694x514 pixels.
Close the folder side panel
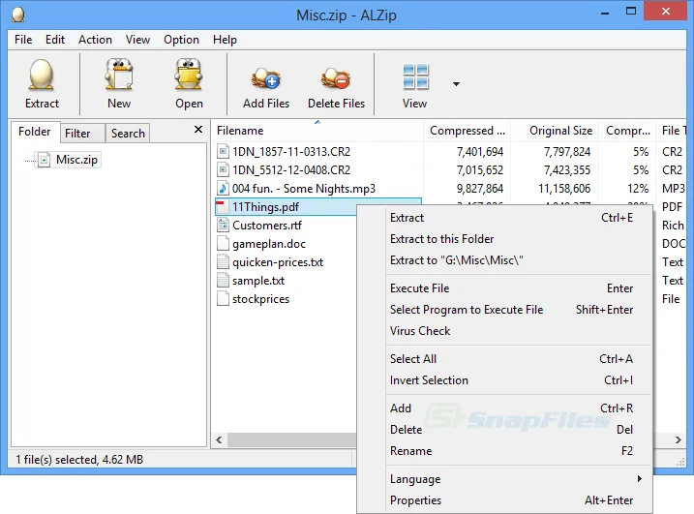[198, 130]
